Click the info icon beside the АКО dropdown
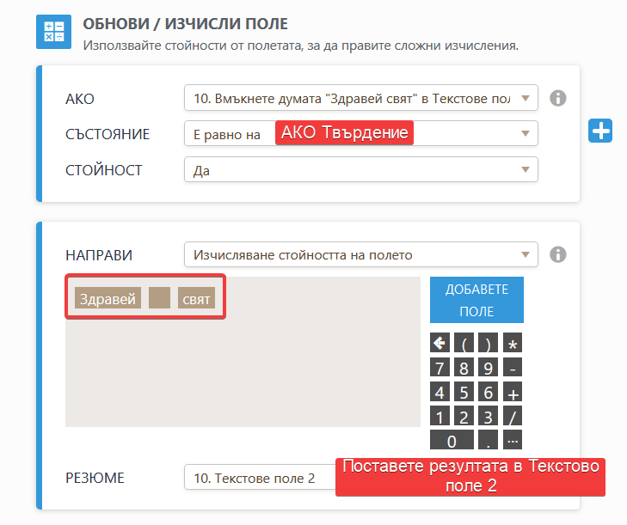 click(x=557, y=98)
